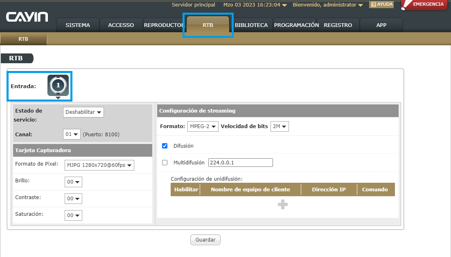Click Configuración de streaming header
Viewport: 451px width, 257px height.
coord(278,111)
